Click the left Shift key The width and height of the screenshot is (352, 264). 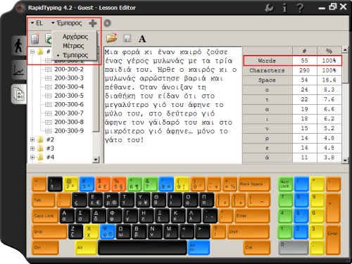49,232
